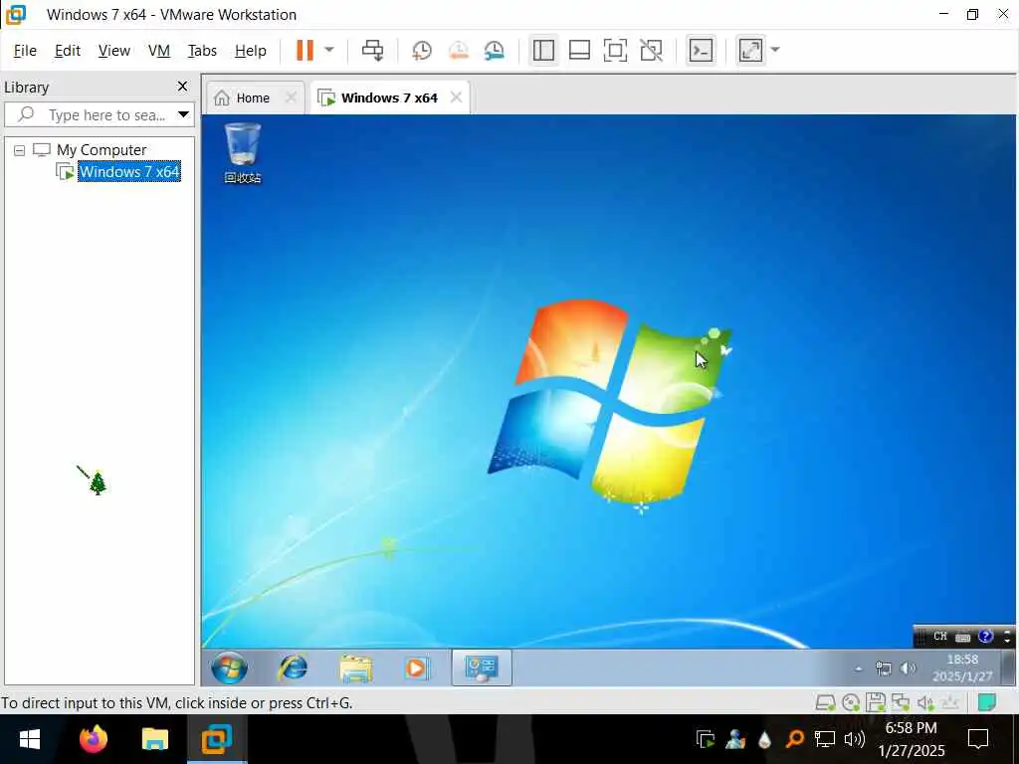Open File Explorer from the host taskbar
The height and width of the screenshot is (764, 1019).
click(x=154, y=739)
